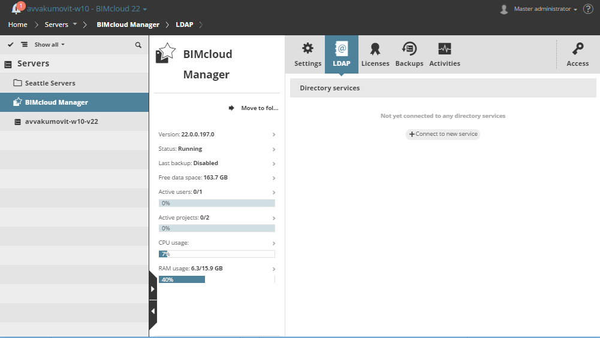The height and width of the screenshot is (338, 600).
Task: Click the Version 22.0.0.197.0 value
Action: [197, 135]
